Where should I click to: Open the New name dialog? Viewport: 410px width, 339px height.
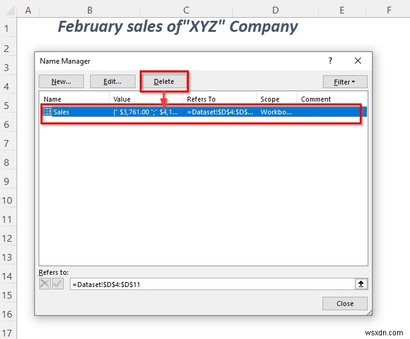click(61, 81)
